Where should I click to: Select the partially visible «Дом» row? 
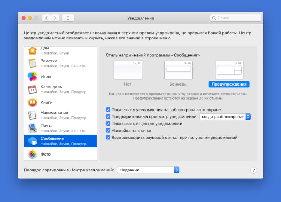pos(60,52)
